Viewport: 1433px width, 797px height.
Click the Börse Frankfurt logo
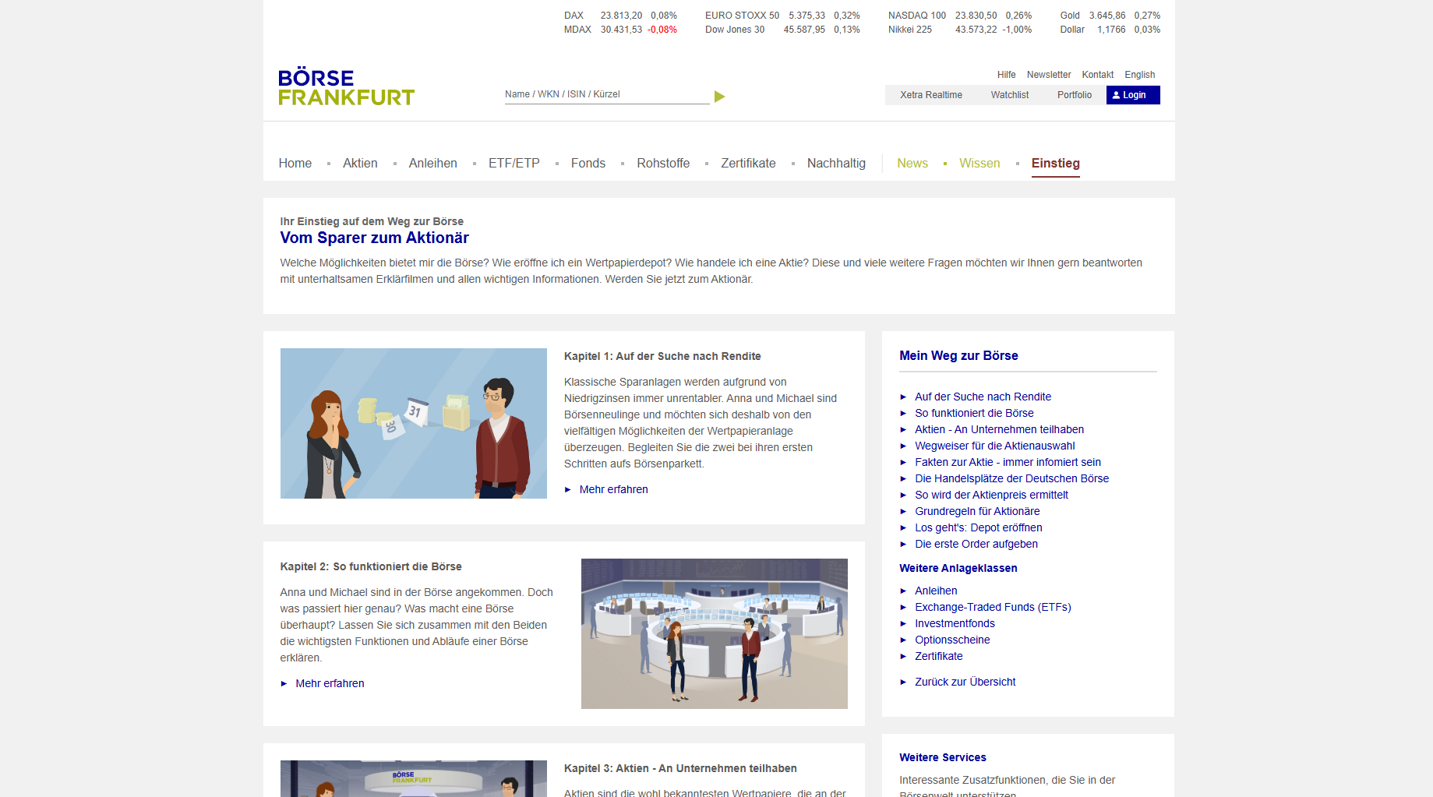346,87
